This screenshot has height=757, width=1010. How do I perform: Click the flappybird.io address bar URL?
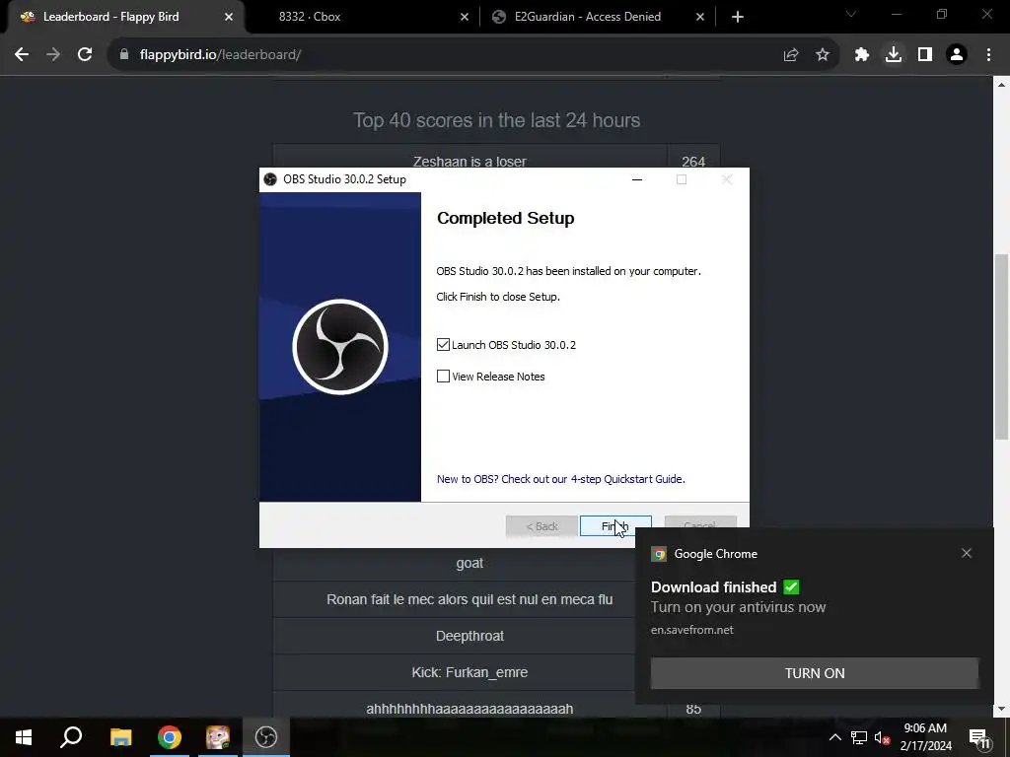[x=220, y=55]
